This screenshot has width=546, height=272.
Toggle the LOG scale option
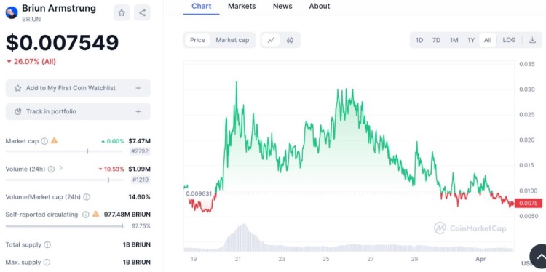point(509,40)
